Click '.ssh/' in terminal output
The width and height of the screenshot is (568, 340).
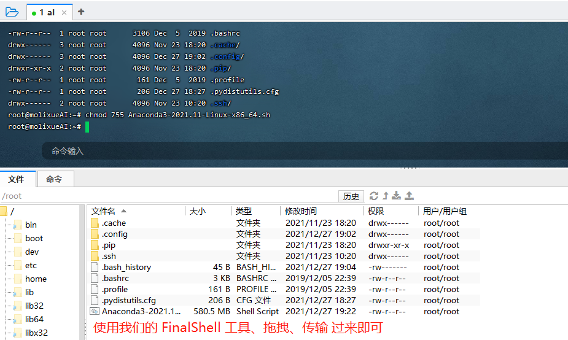(220, 103)
